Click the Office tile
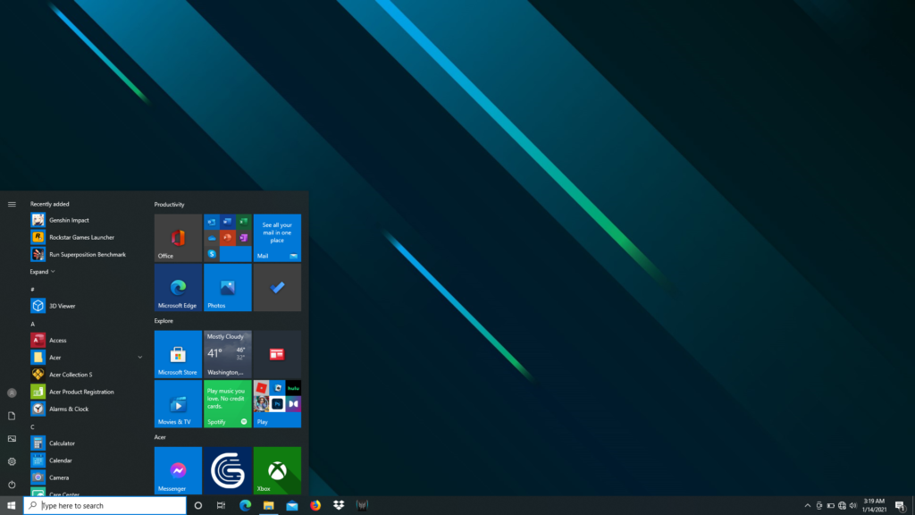The height and width of the screenshot is (515, 915). (178, 238)
